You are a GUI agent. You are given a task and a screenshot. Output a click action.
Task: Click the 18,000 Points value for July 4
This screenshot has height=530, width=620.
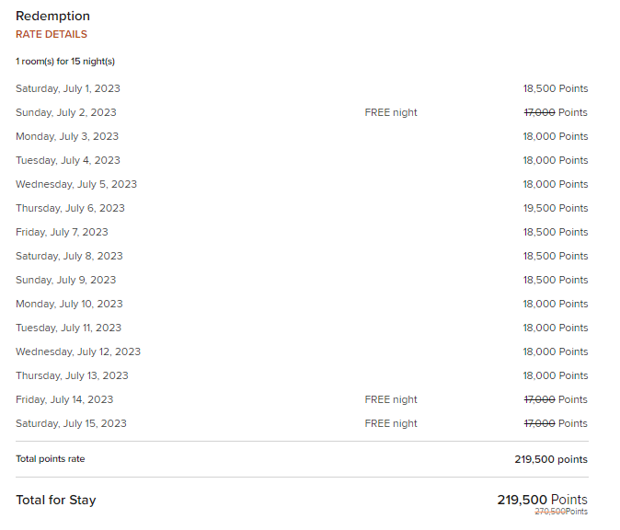click(556, 161)
